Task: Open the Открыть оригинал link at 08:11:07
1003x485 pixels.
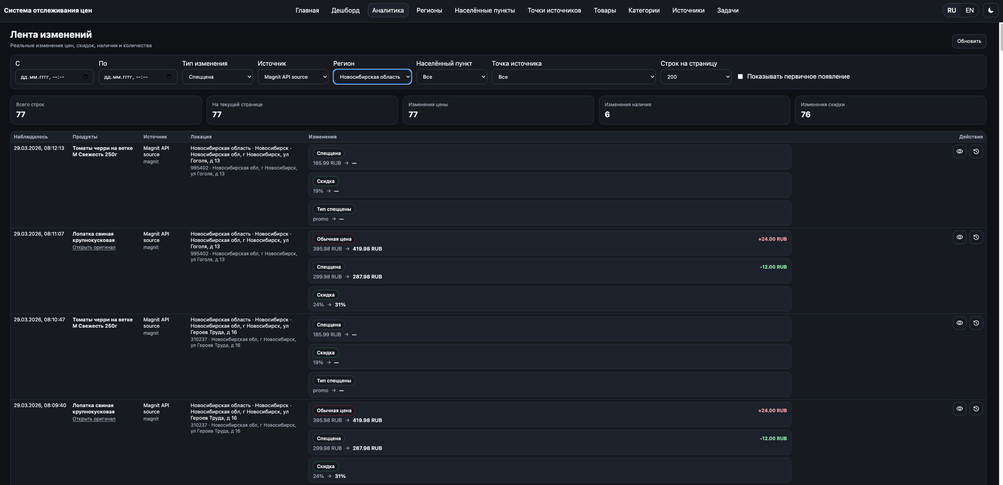Action: click(x=94, y=247)
